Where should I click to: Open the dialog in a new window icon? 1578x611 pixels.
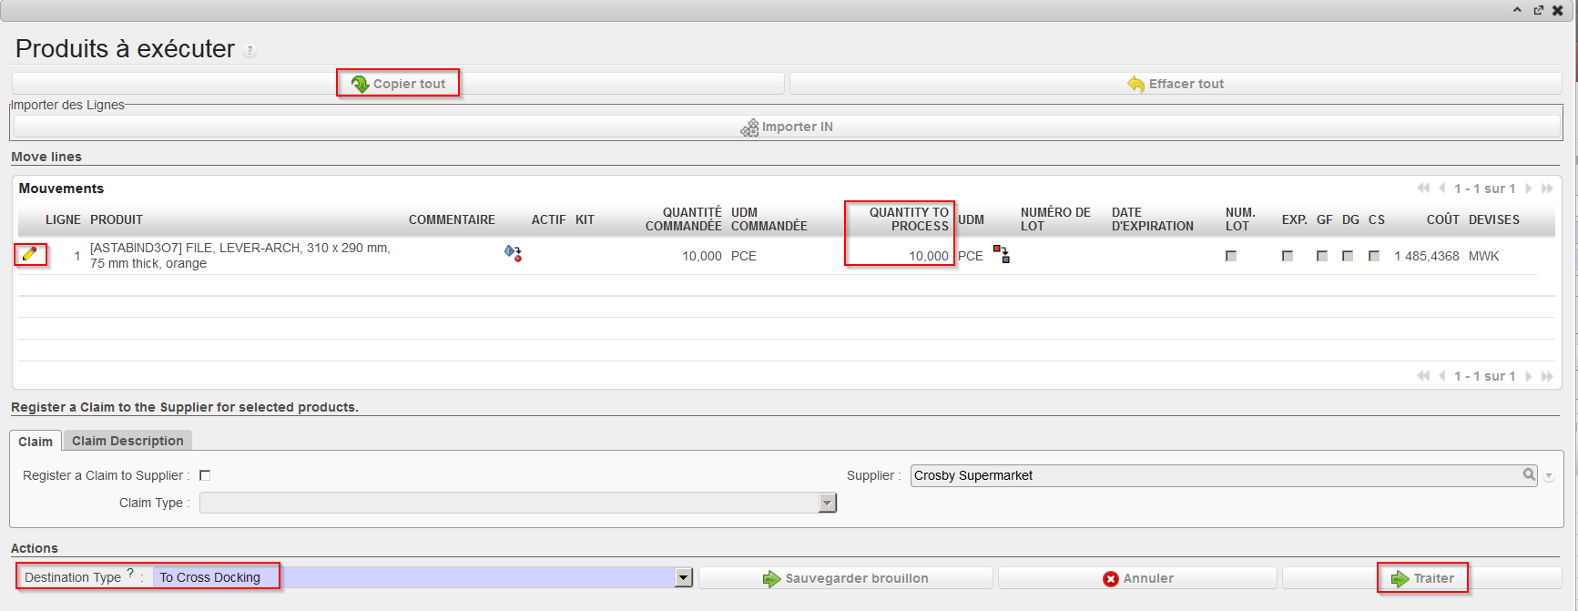click(x=1538, y=10)
